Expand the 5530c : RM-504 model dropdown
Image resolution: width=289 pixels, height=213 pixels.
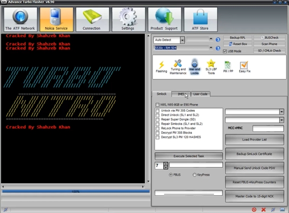[211, 48]
